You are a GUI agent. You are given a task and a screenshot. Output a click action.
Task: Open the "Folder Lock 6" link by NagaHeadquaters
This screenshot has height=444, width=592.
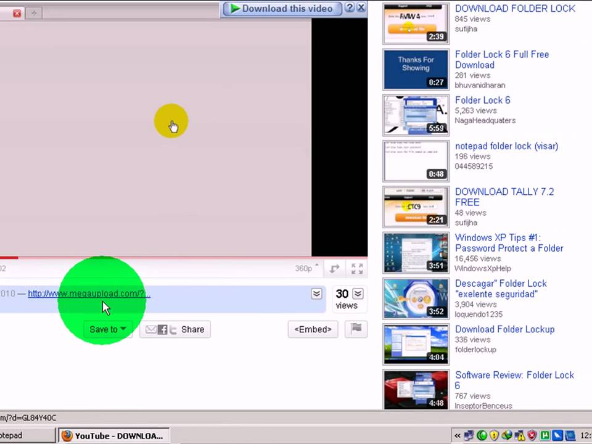[x=482, y=100]
